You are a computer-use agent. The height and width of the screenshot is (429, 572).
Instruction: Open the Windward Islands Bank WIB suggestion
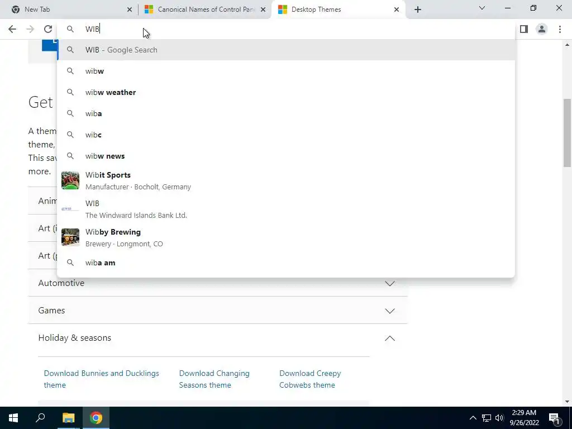point(287,209)
